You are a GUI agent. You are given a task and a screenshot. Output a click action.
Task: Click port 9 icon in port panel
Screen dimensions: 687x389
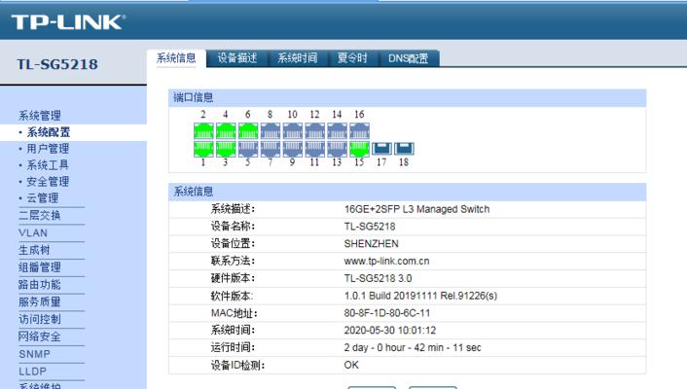coord(292,149)
